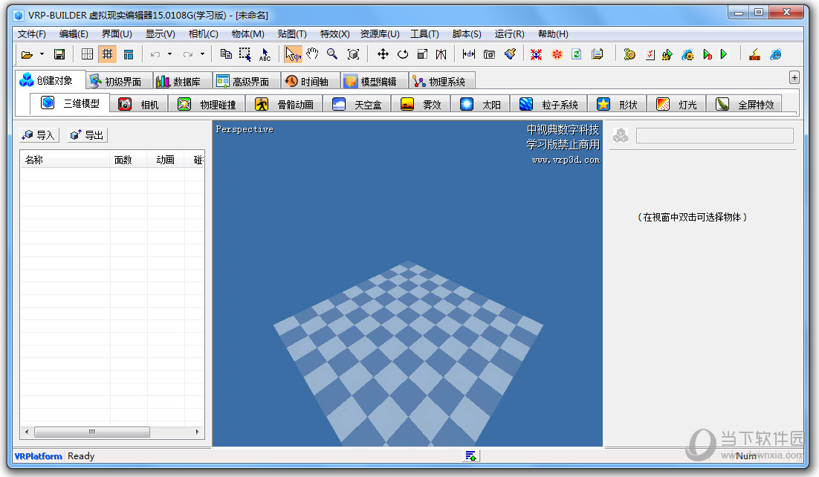The height and width of the screenshot is (477, 819).
Task: Activate the zoom magnifier tool
Action: coord(332,54)
